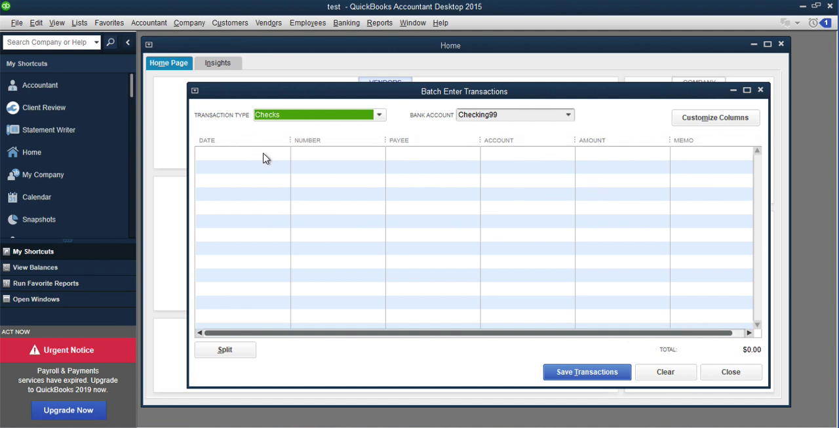
Task: Switch to the Insights tab
Action: coord(218,63)
